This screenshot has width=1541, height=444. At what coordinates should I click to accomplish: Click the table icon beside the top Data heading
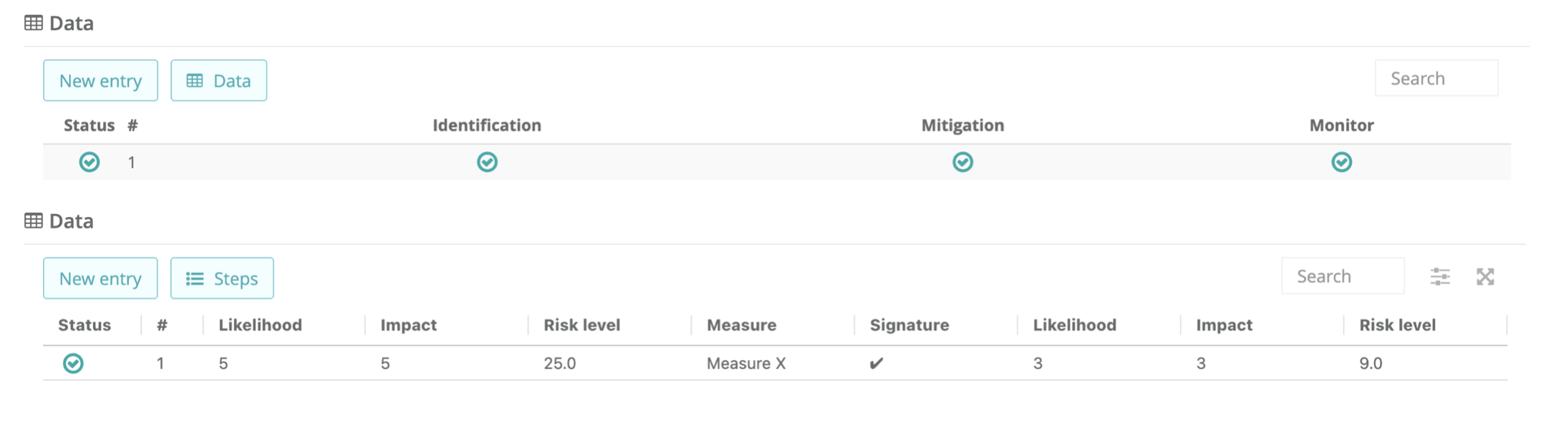click(x=34, y=23)
